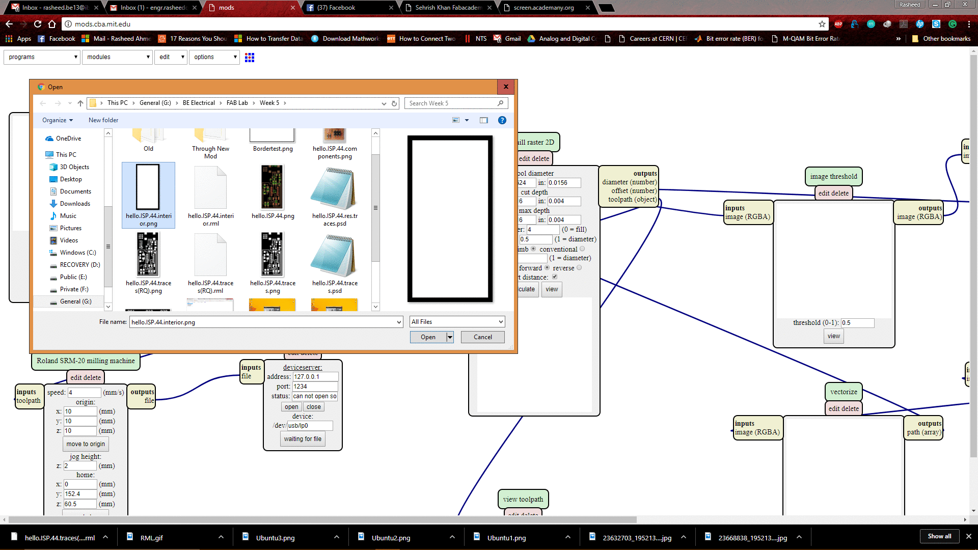Bookmark this page with the star icon
Viewport: 978px width, 550px height.
tap(822, 24)
